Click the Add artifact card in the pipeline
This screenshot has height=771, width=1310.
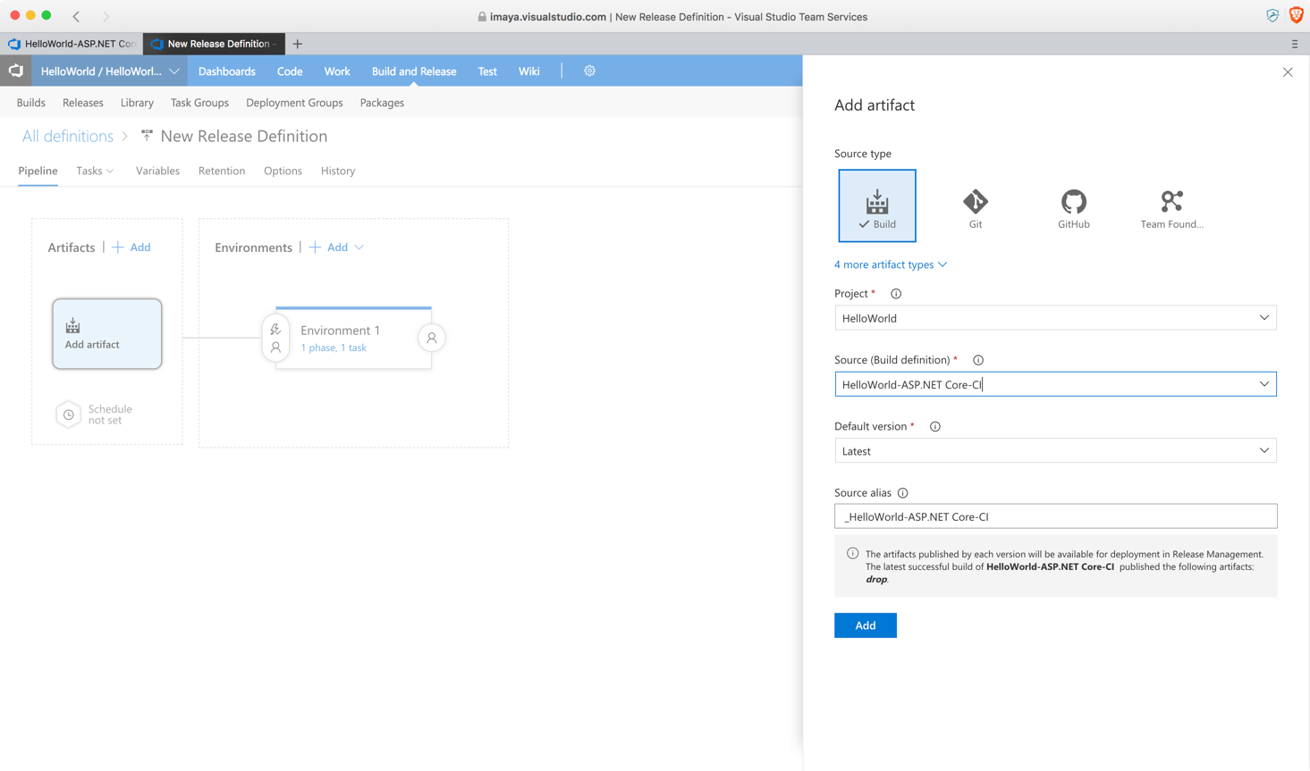(107, 334)
